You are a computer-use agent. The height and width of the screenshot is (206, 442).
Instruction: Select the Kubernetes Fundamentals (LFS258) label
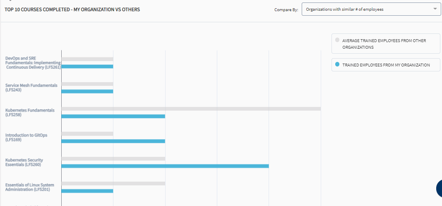pyautogui.click(x=30, y=112)
